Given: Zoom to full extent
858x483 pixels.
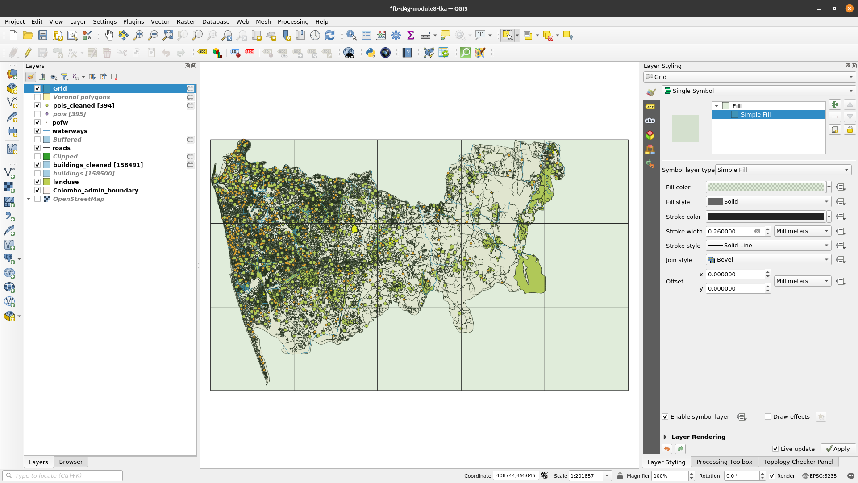Looking at the screenshot, I should 168,36.
